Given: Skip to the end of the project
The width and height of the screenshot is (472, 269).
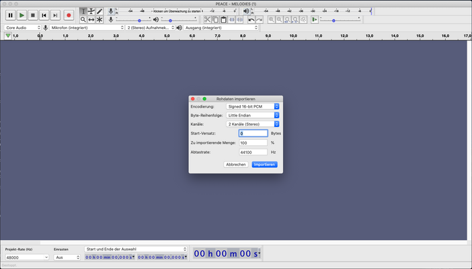Looking at the screenshot, I should pos(55,15).
